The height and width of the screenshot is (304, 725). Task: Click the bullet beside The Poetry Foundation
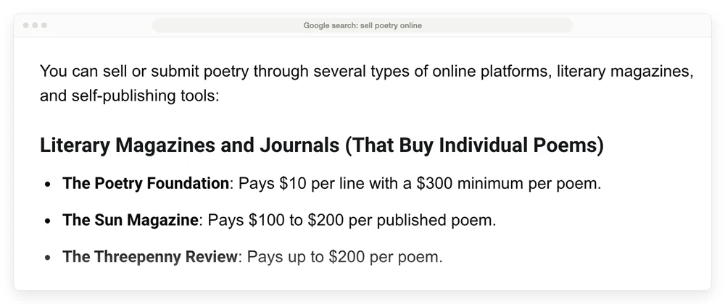48,185
